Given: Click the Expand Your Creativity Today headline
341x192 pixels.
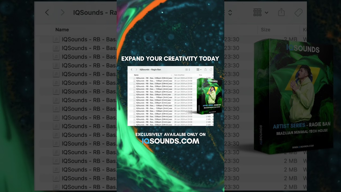Looking at the screenshot, I should [170, 59].
